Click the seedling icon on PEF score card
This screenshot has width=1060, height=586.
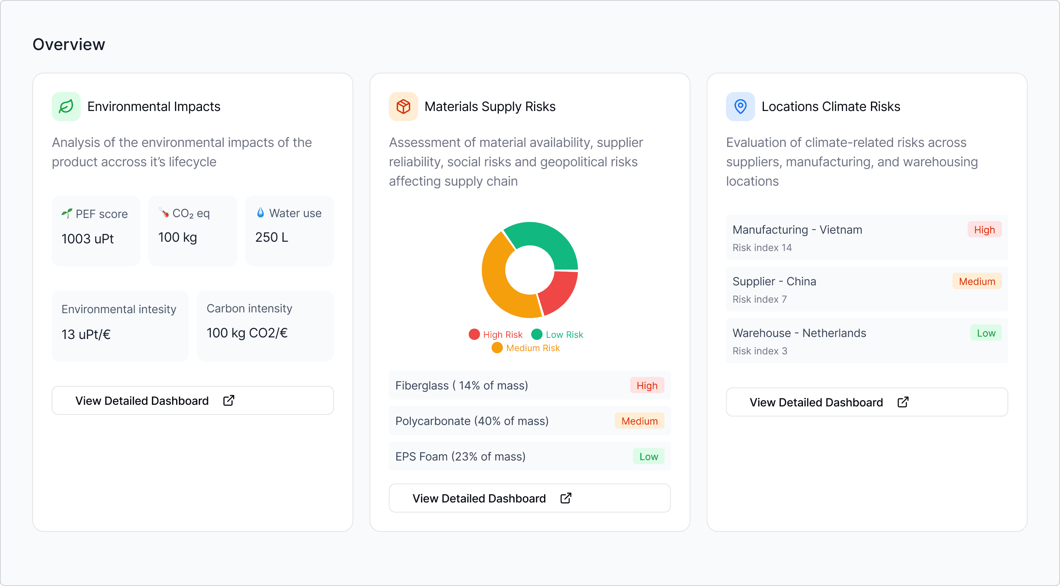pyautogui.click(x=67, y=213)
